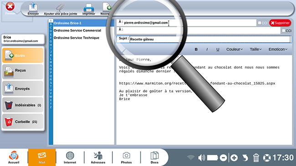296x166 pixels.
Task: Open the Emoticon dropdown
Action: click(x=278, y=50)
